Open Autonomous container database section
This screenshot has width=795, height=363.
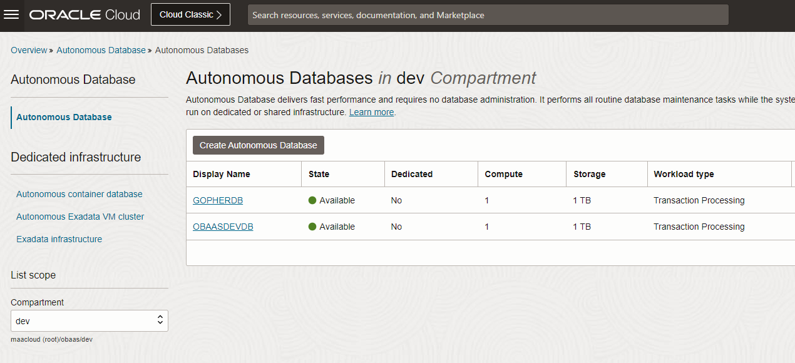[x=79, y=194]
